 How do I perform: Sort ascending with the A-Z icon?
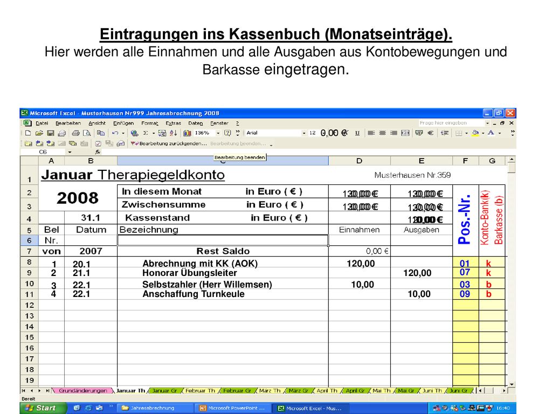tap(173, 133)
